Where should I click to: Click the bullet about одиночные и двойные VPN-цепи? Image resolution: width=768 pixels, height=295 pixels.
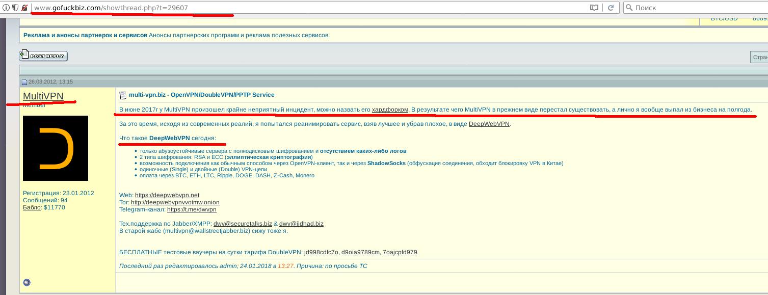pyautogui.click(x=203, y=169)
